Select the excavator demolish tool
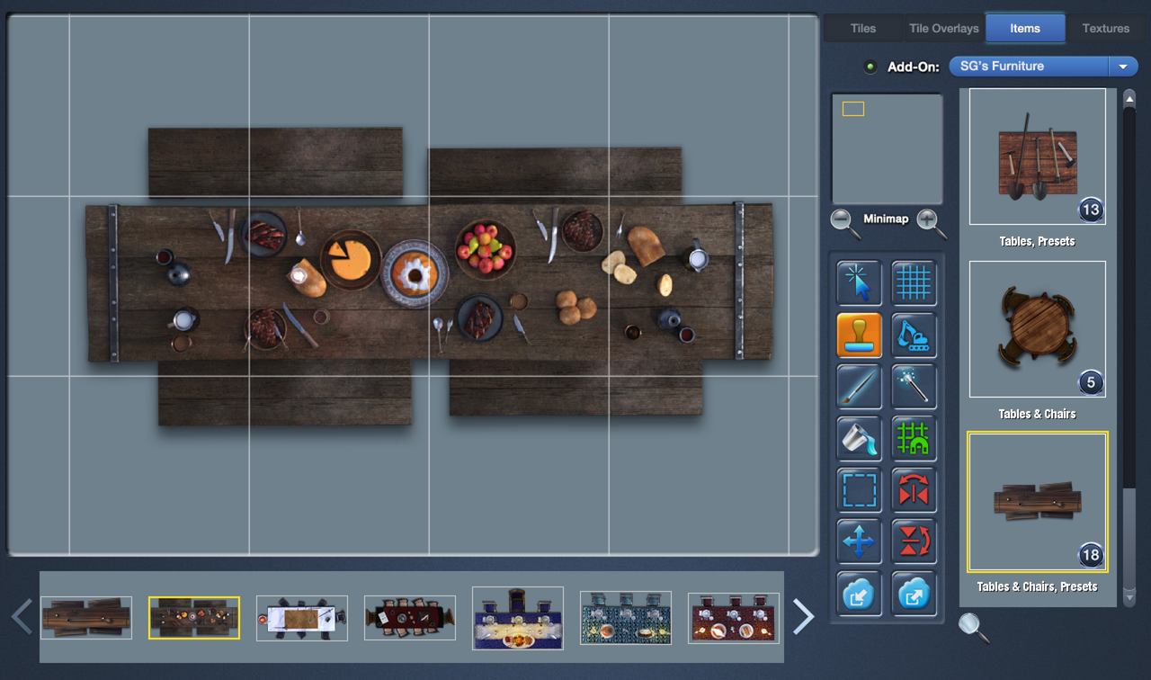1151x680 pixels. [914, 335]
